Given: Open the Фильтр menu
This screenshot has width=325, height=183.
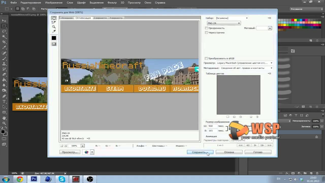Looking at the screenshot, I should point(112,3).
